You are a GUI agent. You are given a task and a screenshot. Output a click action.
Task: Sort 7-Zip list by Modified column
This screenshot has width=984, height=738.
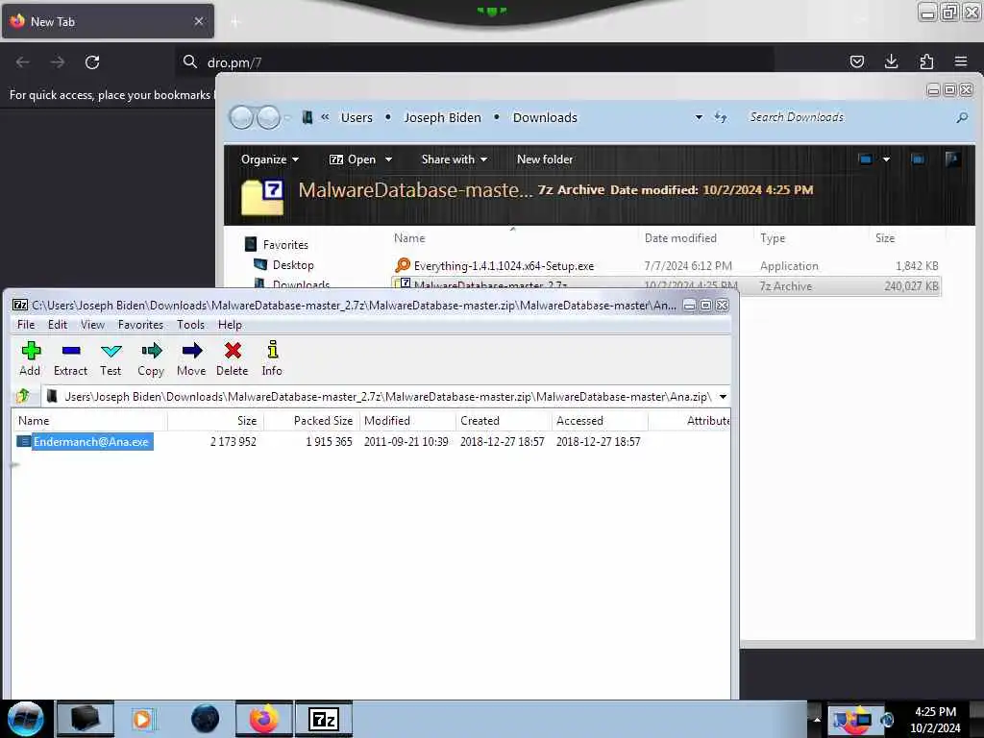[x=407, y=421]
